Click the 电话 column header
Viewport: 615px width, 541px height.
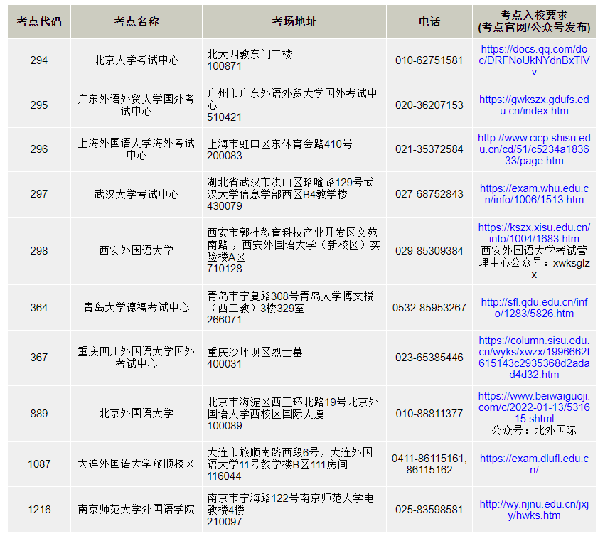(x=429, y=21)
